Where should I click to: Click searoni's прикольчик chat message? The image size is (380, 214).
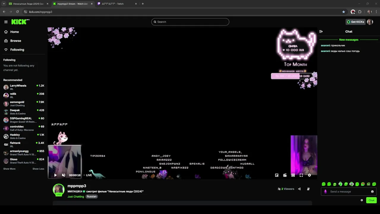(333, 45)
